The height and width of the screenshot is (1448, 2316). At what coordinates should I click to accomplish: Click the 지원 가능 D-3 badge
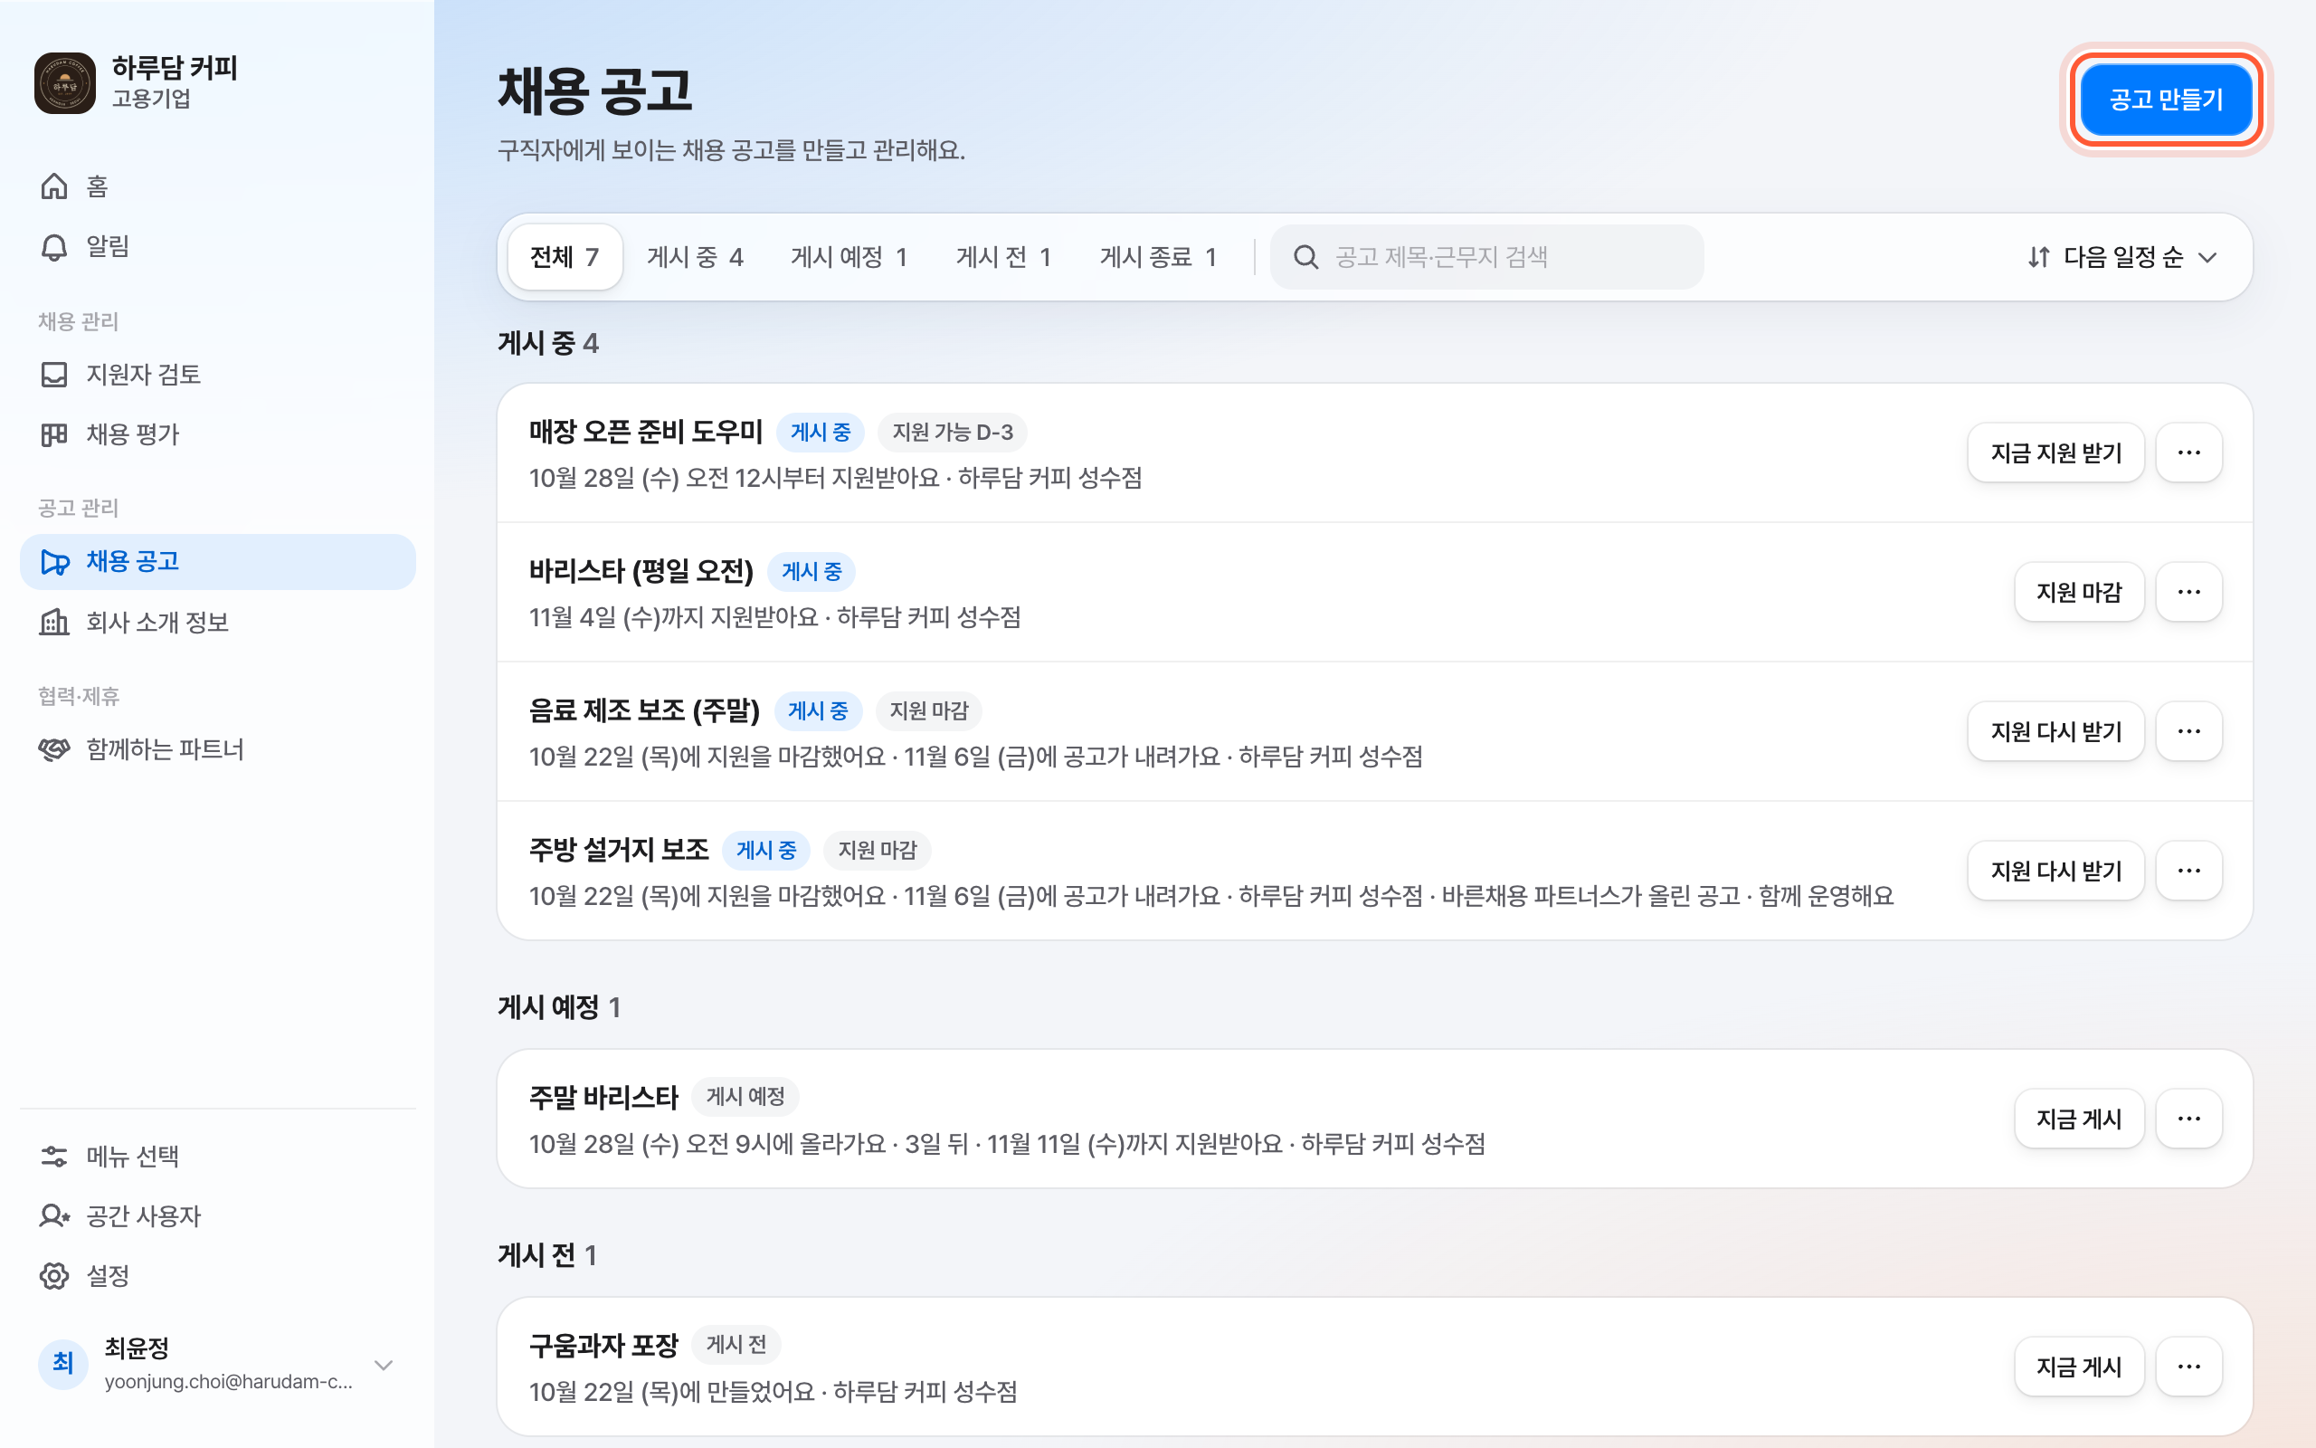click(x=953, y=432)
